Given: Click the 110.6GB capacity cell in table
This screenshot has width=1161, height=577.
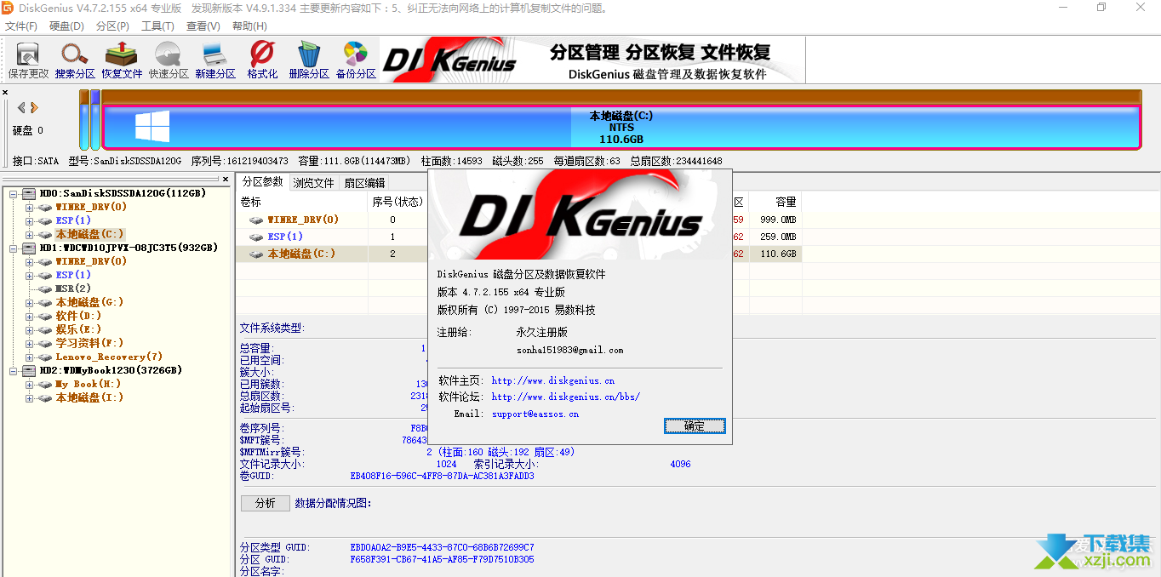Looking at the screenshot, I should [x=779, y=254].
